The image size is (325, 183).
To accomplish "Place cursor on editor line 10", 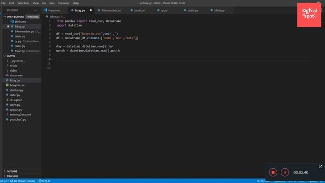I will [182, 59].
